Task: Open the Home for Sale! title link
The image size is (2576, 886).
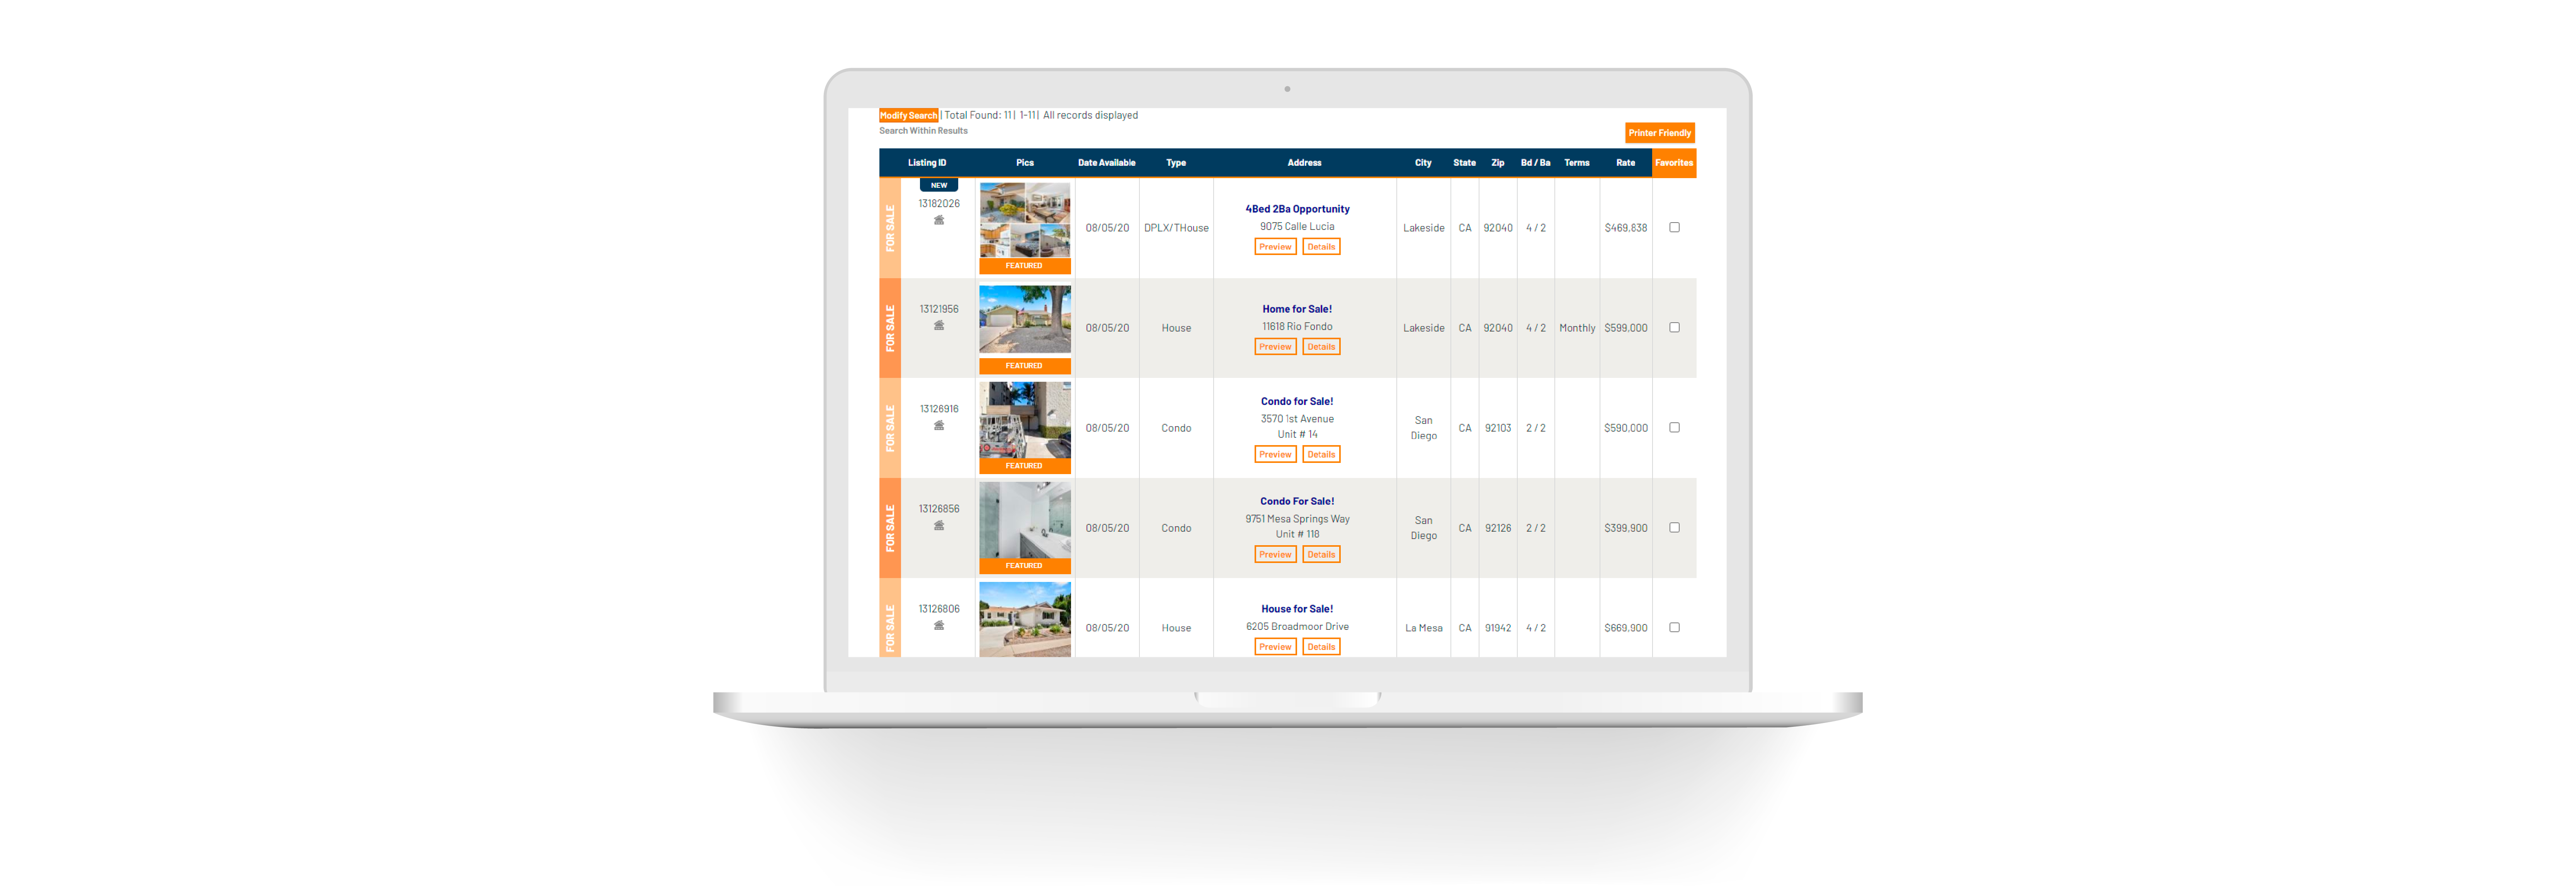Action: 1297,309
